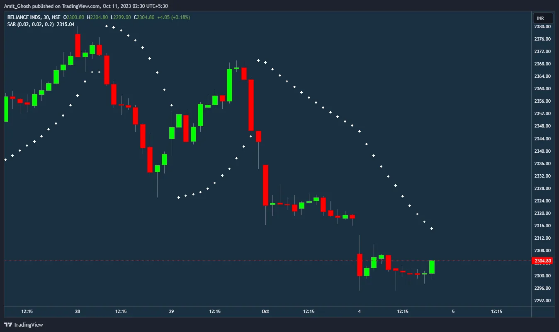Click the Oct label on time axis
Viewport: 559px width, 332px height.
pyautogui.click(x=265, y=311)
